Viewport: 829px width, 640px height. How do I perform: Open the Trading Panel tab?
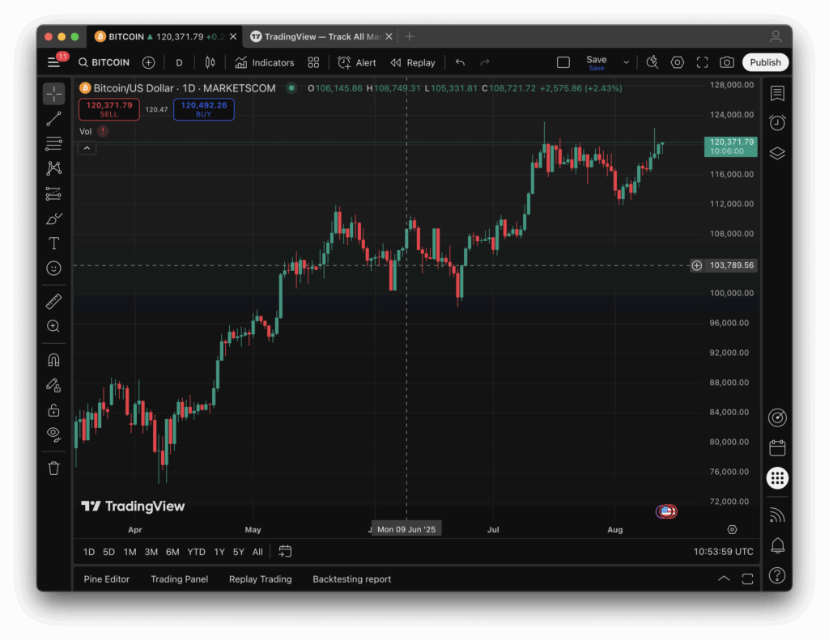179,579
